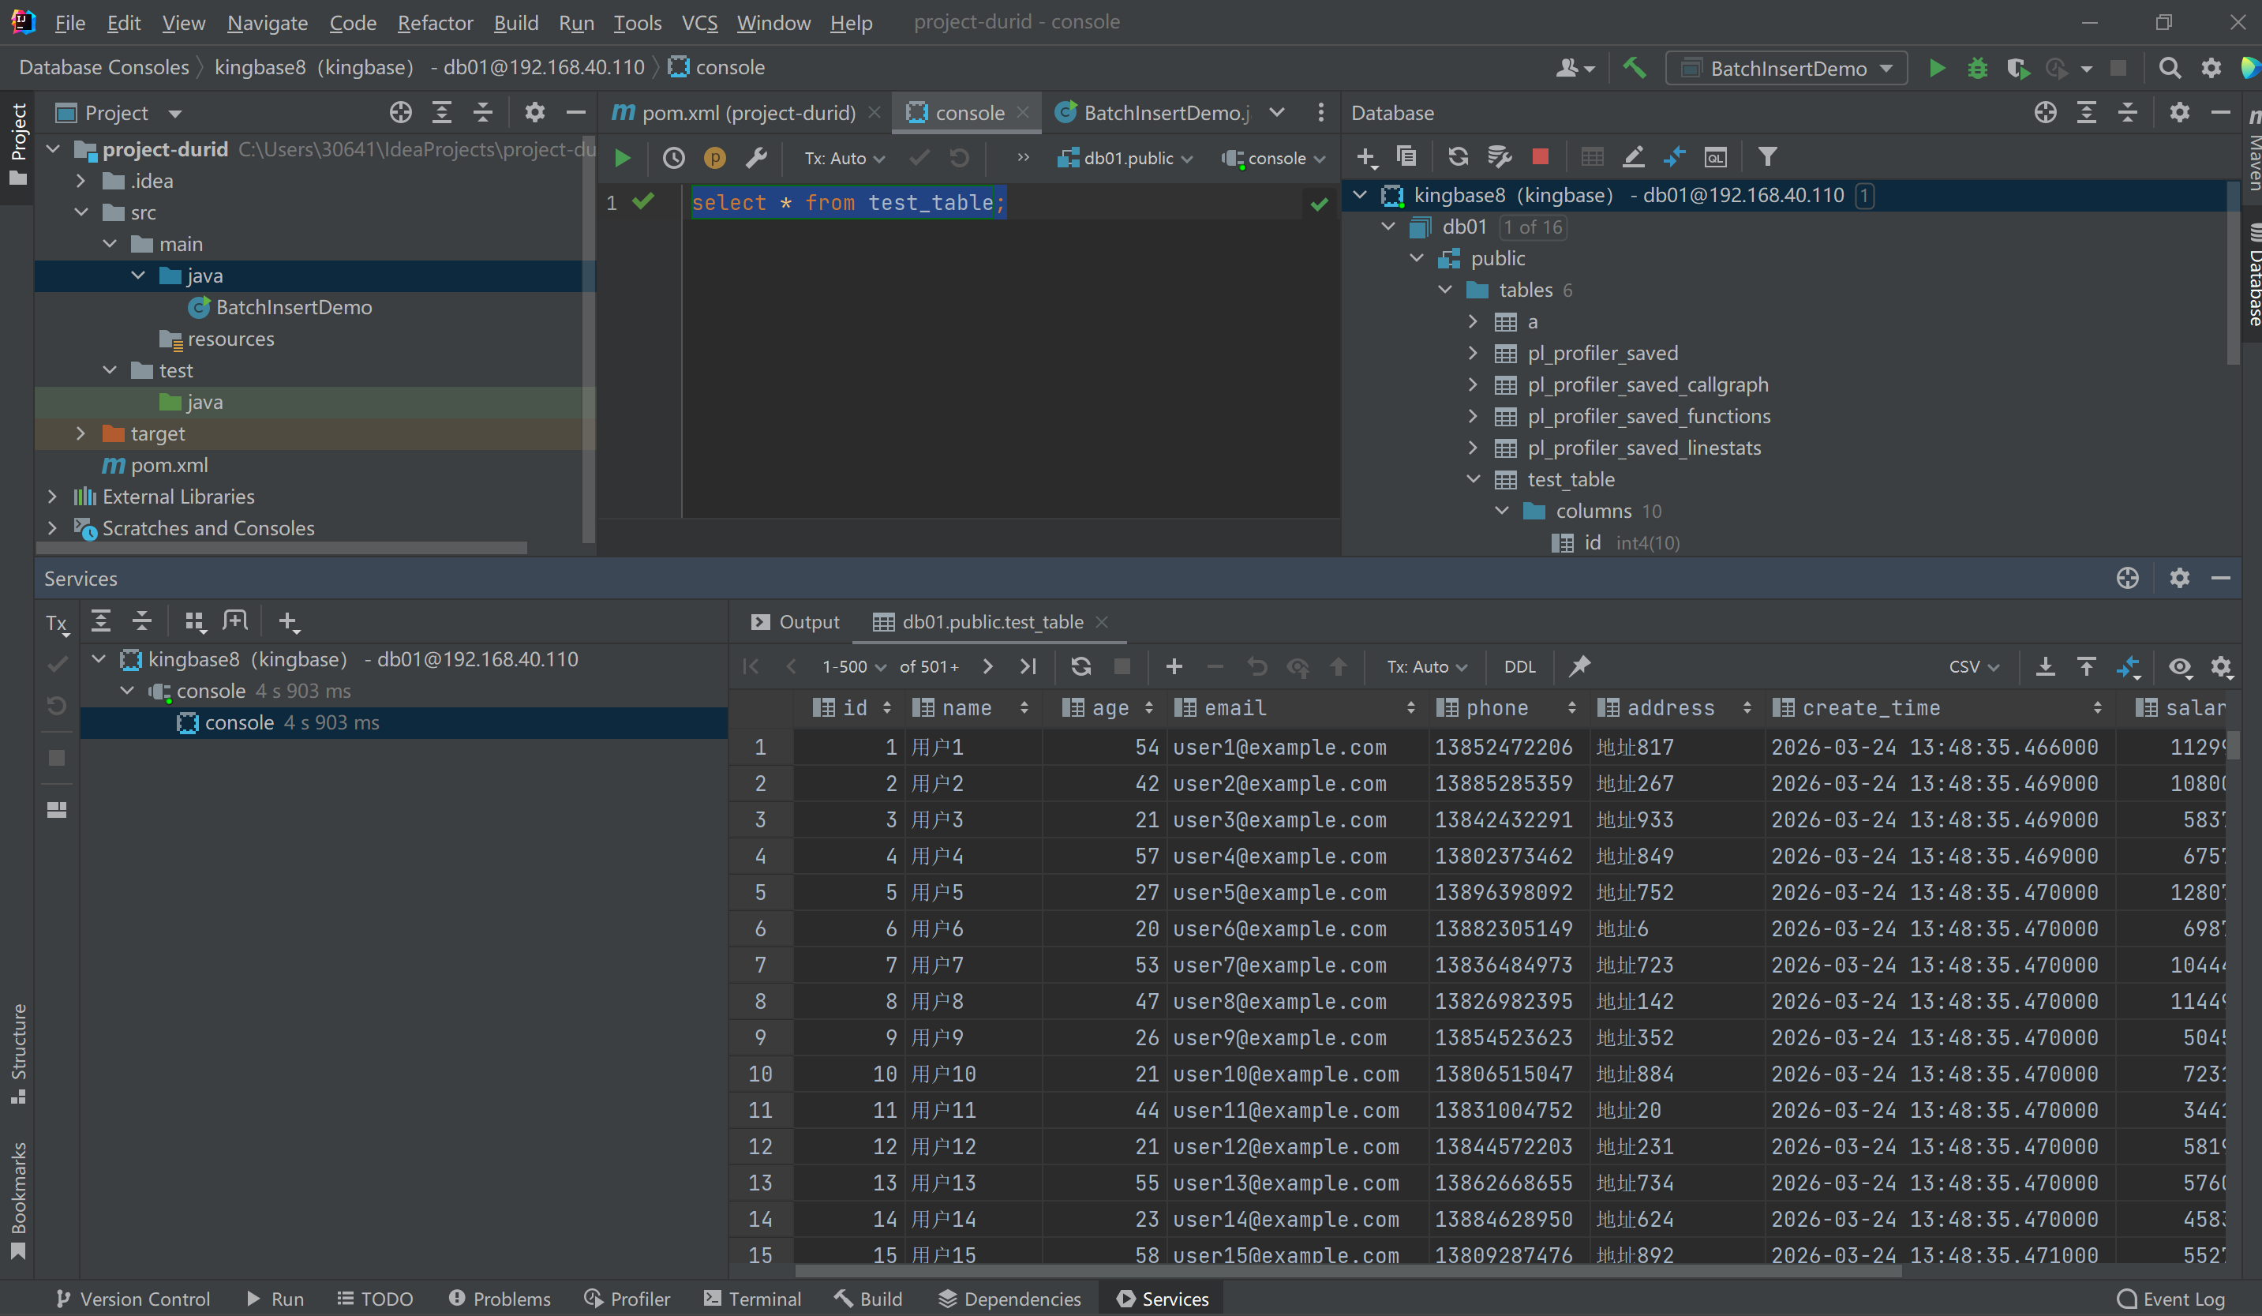Add a new row to result table
This screenshot has height=1316, width=2262.
pyautogui.click(x=1173, y=666)
